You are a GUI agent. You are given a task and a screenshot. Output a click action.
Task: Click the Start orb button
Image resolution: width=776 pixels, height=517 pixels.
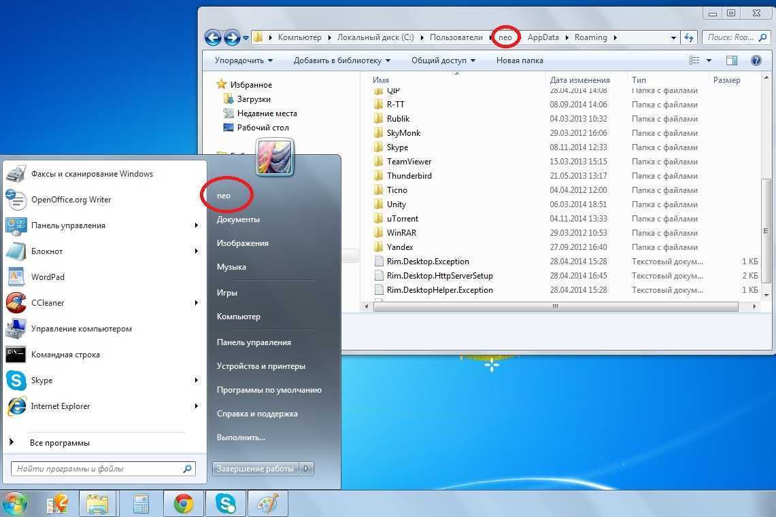coord(15,504)
